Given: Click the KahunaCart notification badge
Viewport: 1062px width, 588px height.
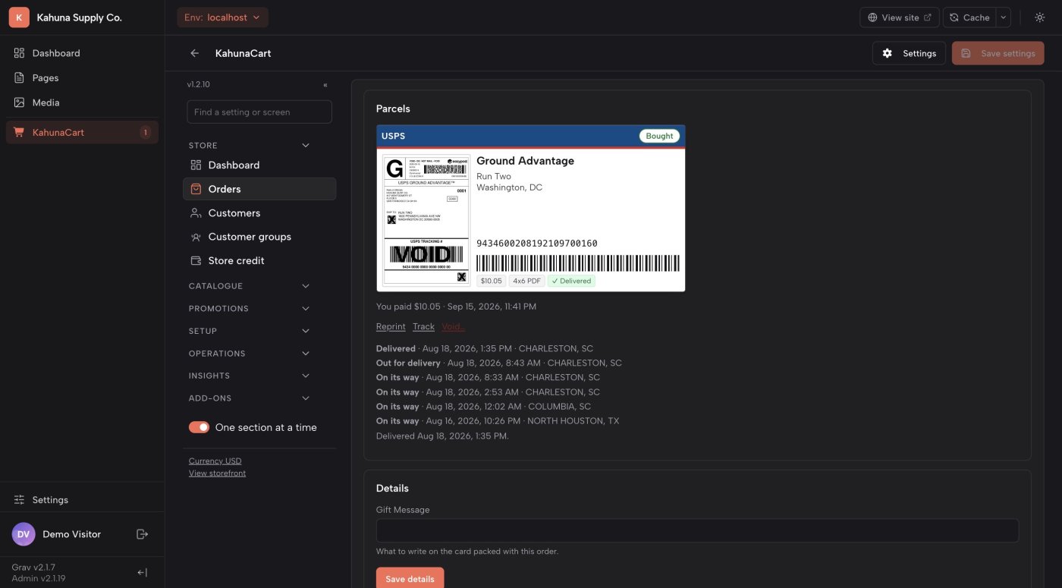Looking at the screenshot, I should [145, 133].
